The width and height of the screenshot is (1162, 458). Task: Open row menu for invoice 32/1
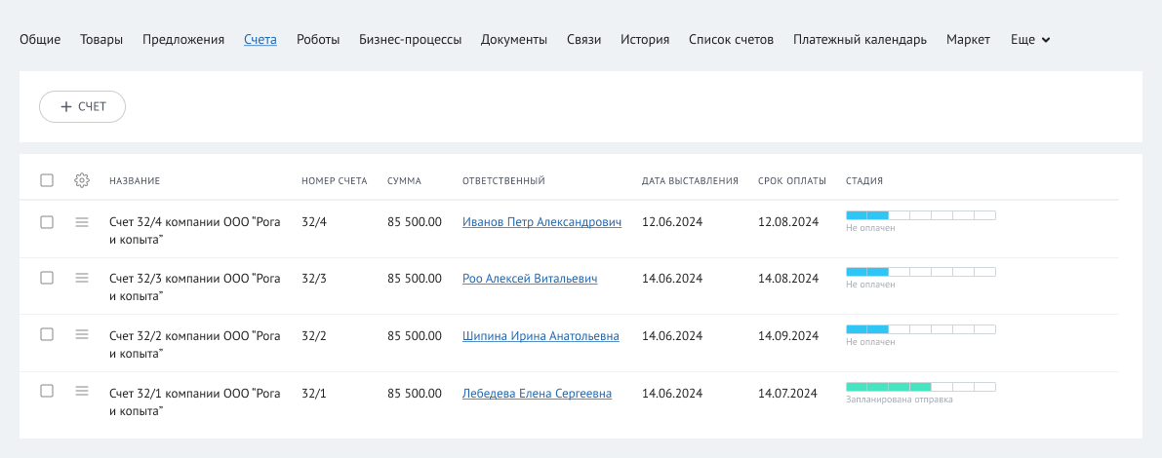coord(82,391)
